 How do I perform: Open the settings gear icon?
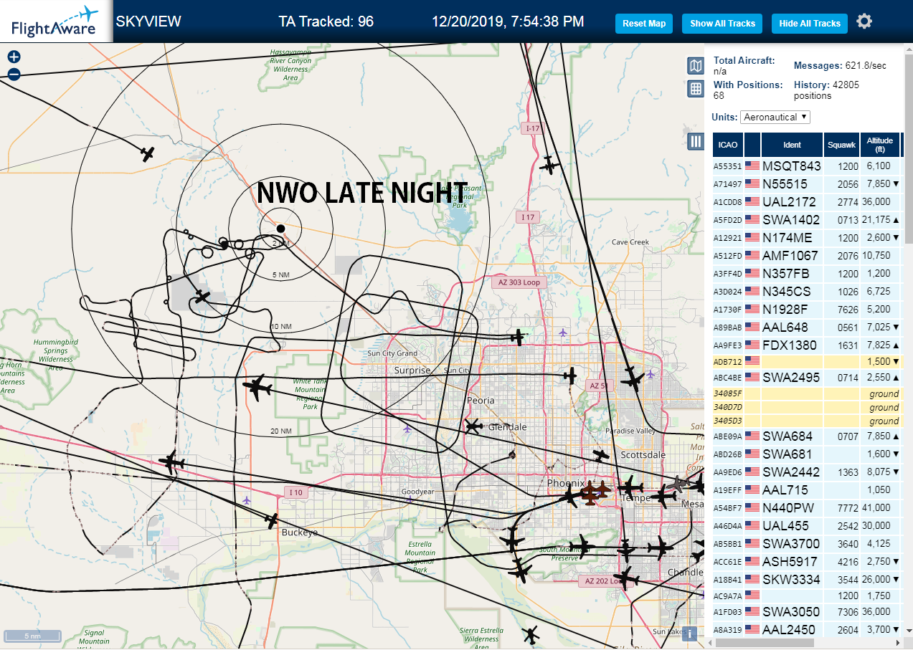864,21
